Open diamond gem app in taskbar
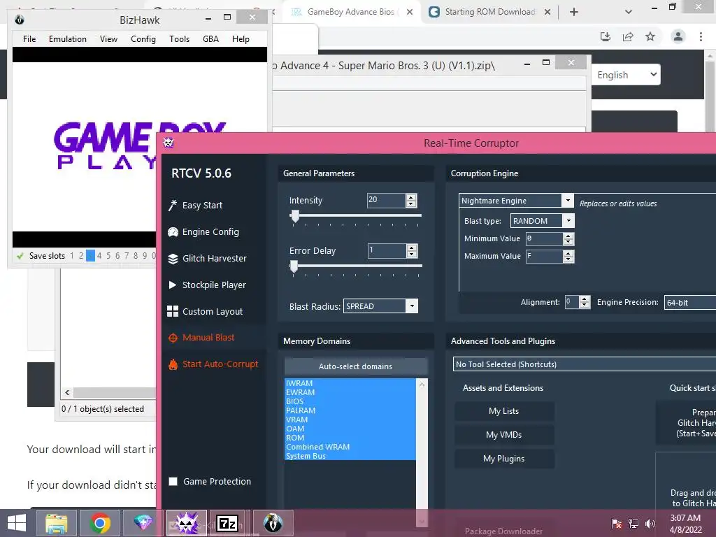This screenshot has height=537, width=716. click(143, 523)
